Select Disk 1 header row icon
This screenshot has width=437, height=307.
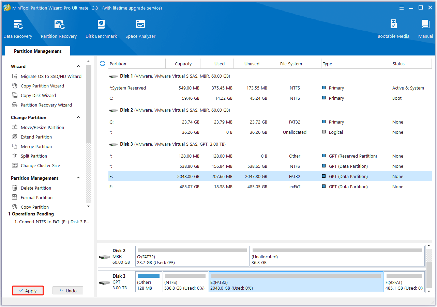pyautogui.click(x=113, y=76)
